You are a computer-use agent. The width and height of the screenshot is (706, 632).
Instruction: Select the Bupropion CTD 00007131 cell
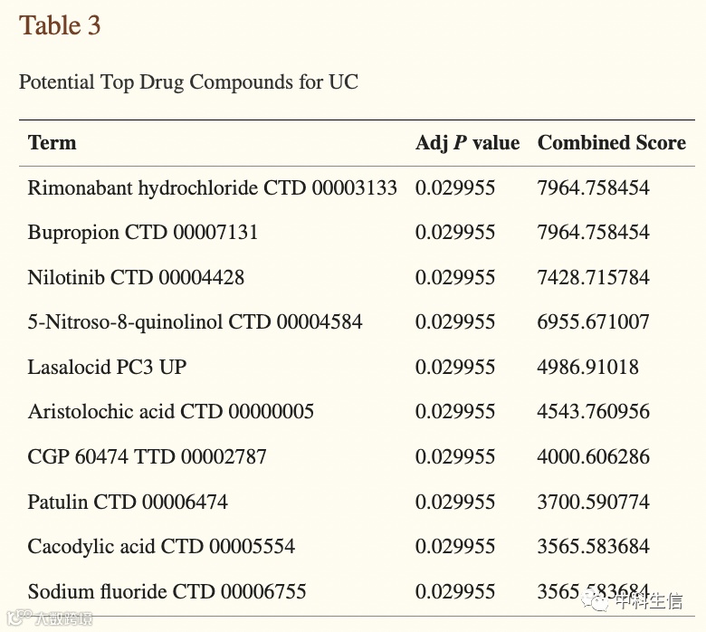coord(143,233)
